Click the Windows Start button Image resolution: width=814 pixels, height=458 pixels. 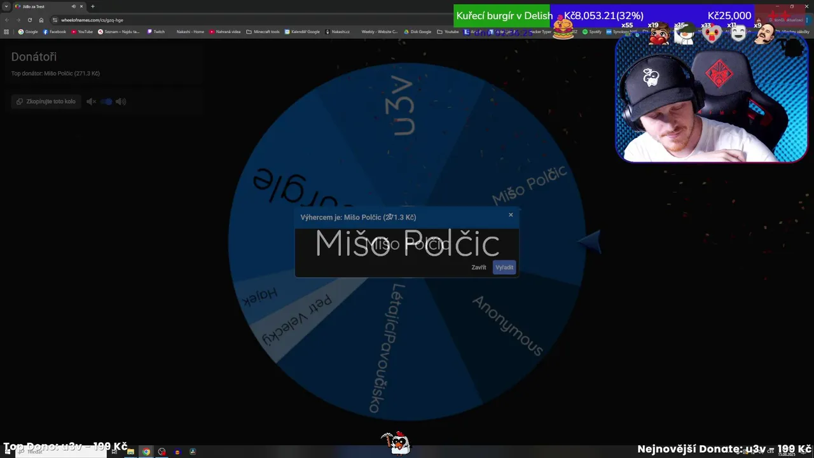[x=8, y=452]
